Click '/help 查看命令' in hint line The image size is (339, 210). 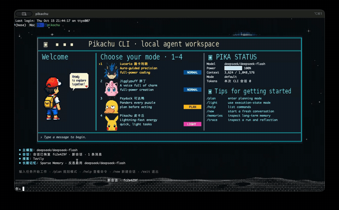[x=95, y=172]
